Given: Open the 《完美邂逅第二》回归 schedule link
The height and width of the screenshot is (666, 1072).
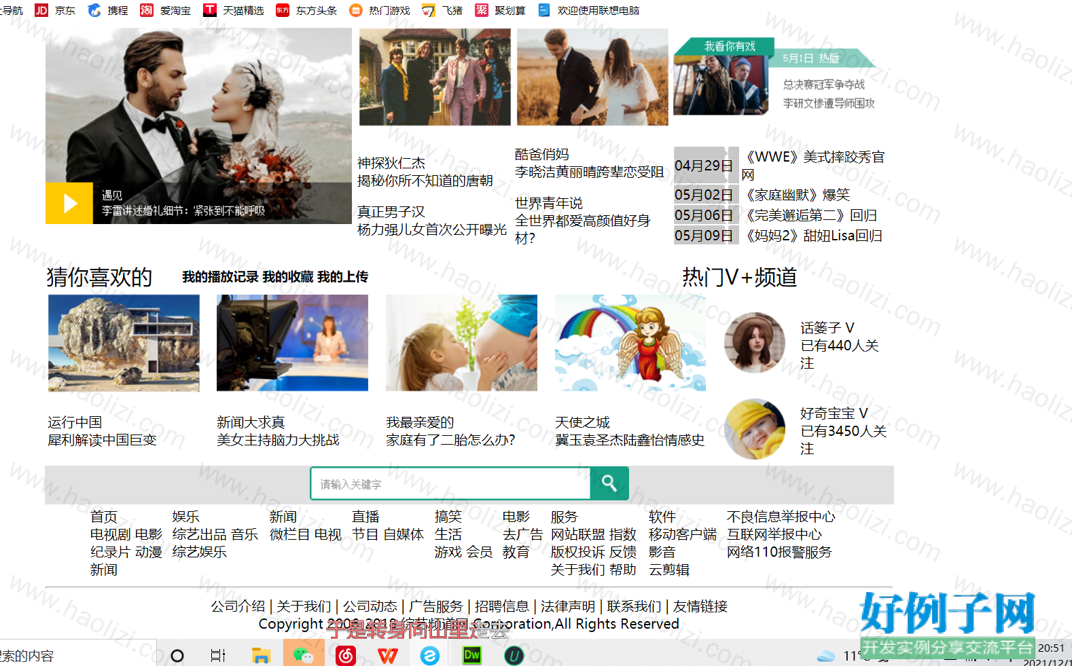Looking at the screenshot, I should click(810, 215).
